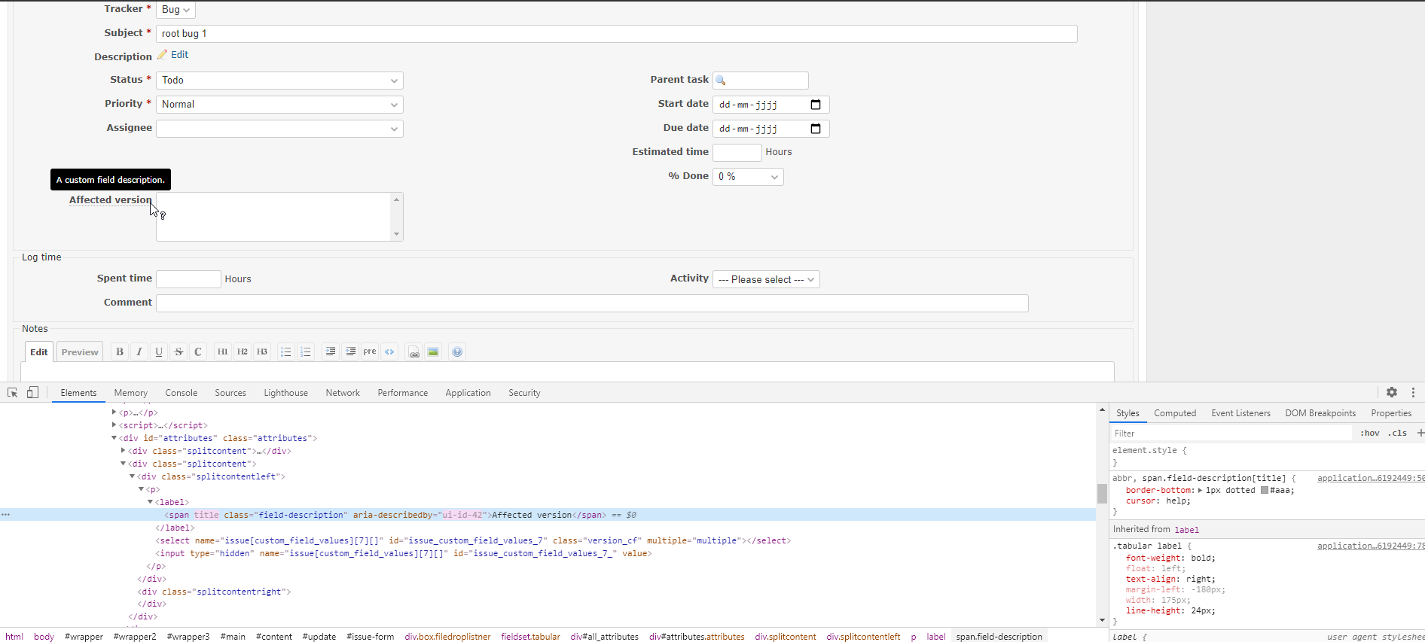Collapse the div.splitcontentleft DOM node

(x=133, y=476)
